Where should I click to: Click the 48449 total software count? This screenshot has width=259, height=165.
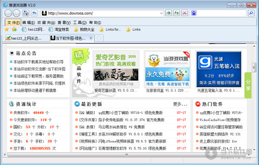(38, 113)
